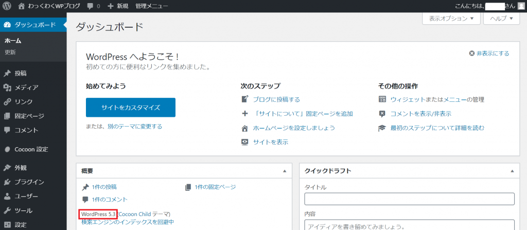The image size is (527, 230).
Task: Collapse the 概要 panel with its arrow
Action: [284, 170]
